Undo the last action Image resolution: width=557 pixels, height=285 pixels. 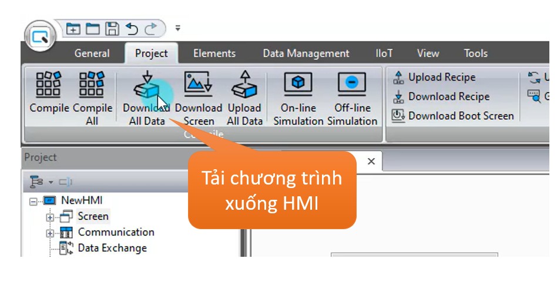coord(132,29)
